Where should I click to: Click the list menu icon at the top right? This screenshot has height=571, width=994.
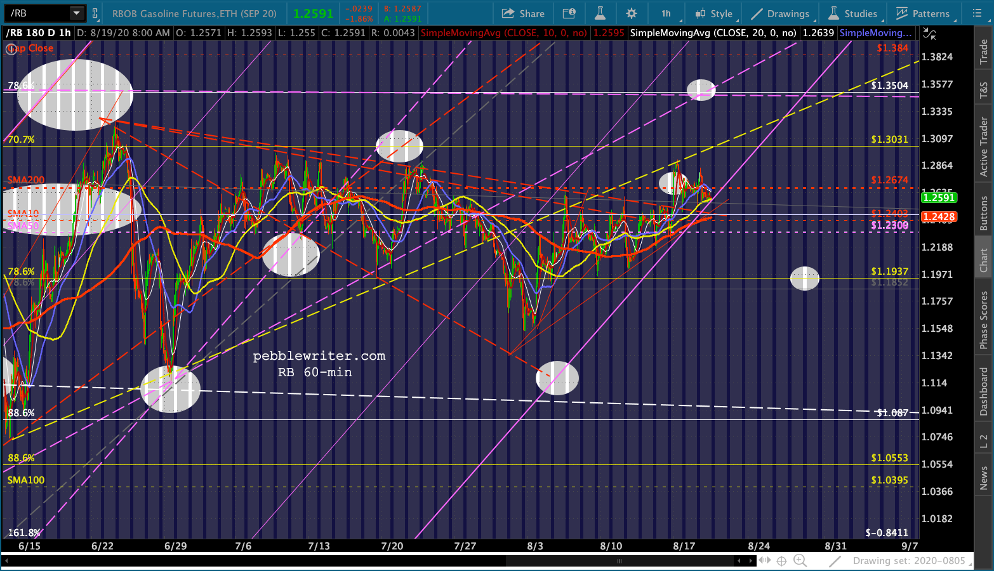pyautogui.click(x=977, y=13)
